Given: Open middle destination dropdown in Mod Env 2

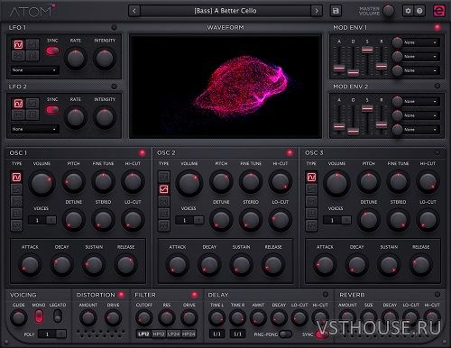Looking at the screenshot, I should (420, 115).
